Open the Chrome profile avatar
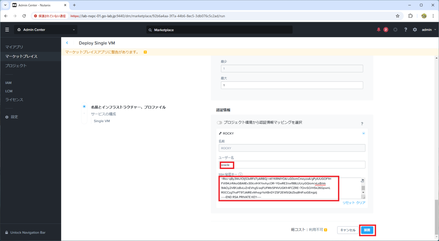Viewport: 439px width, 241px height. [424, 16]
